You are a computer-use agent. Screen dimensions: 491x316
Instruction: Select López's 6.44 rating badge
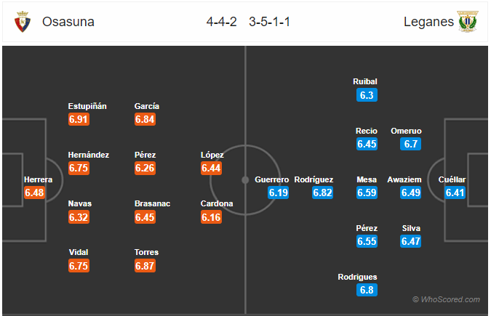[x=212, y=168]
